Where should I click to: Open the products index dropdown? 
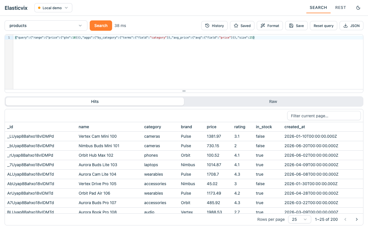[46, 26]
